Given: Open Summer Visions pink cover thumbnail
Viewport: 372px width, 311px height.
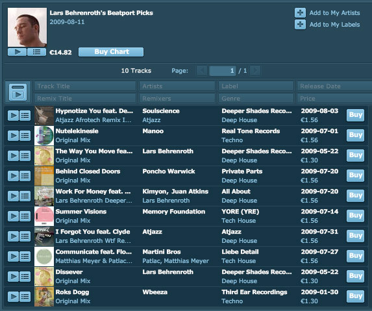Looking at the screenshot, I should [44, 216].
